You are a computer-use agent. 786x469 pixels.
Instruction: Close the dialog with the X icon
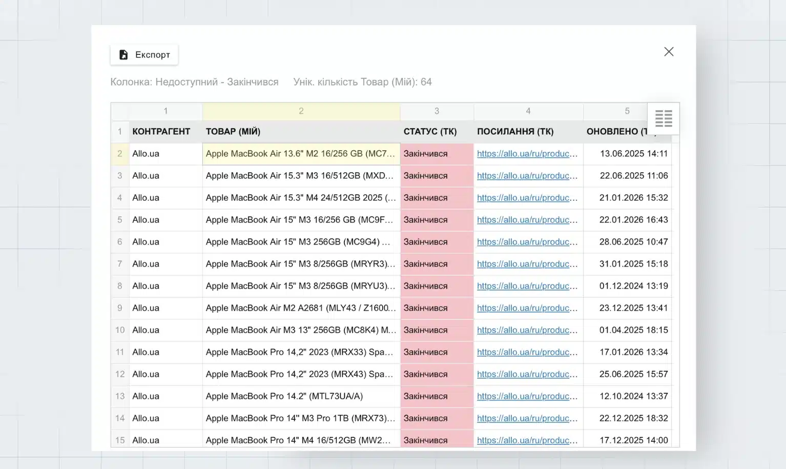click(669, 52)
